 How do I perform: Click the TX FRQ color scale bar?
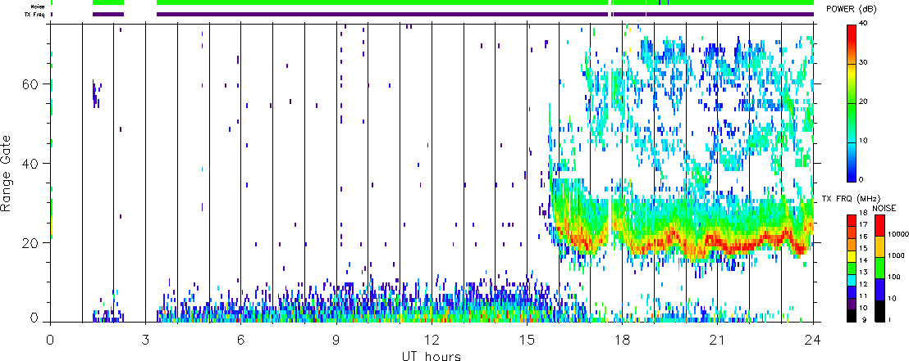tap(852, 268)
